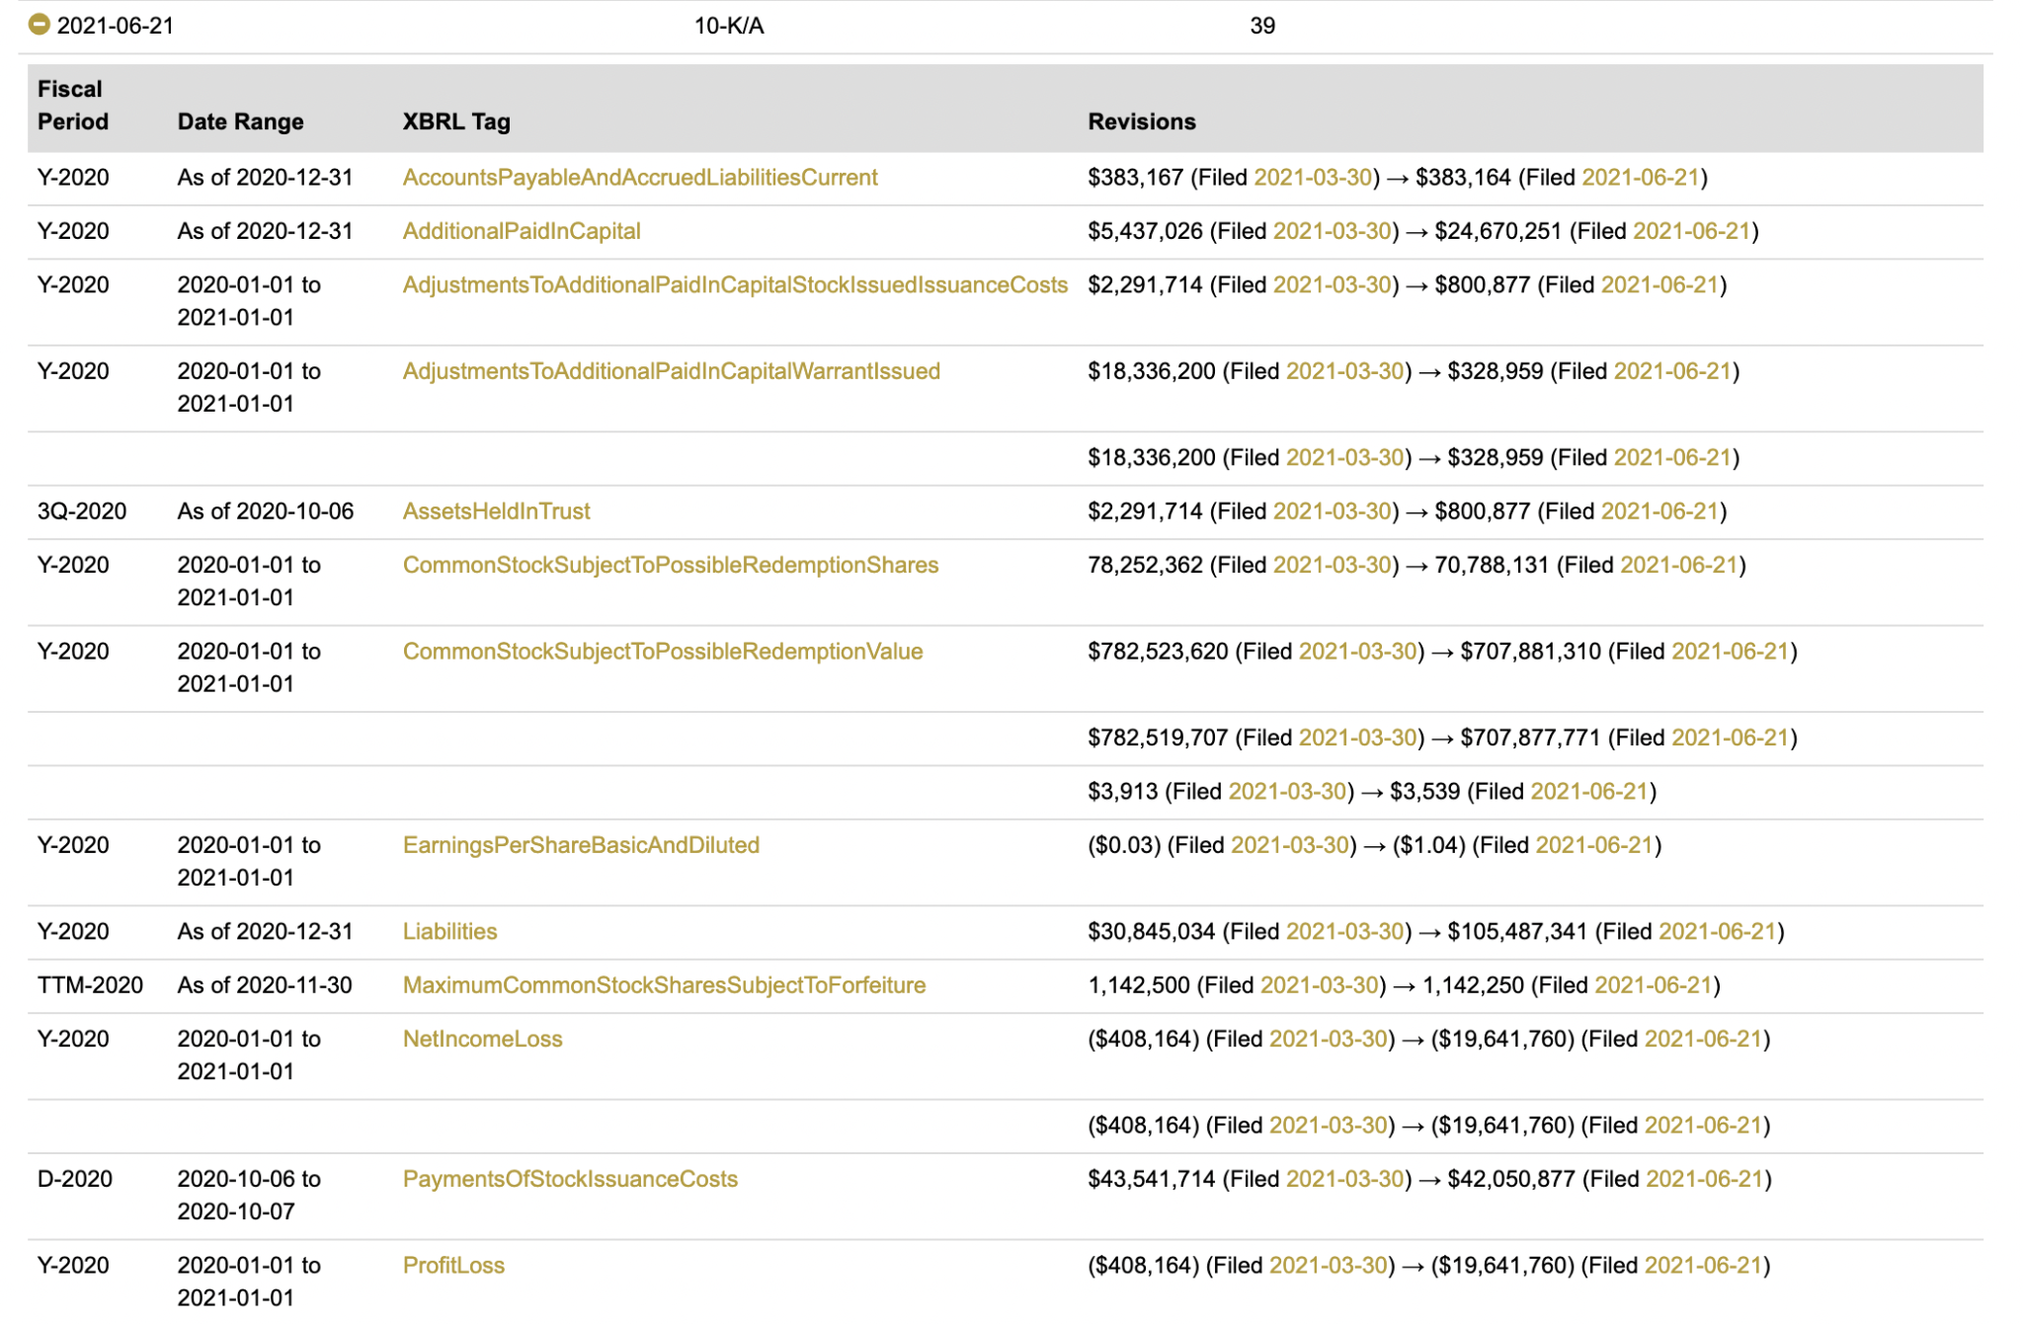Viewport: 2023px width, 1324px height.
Task: Click the Revisions column header
Action: pos(1141,121)
